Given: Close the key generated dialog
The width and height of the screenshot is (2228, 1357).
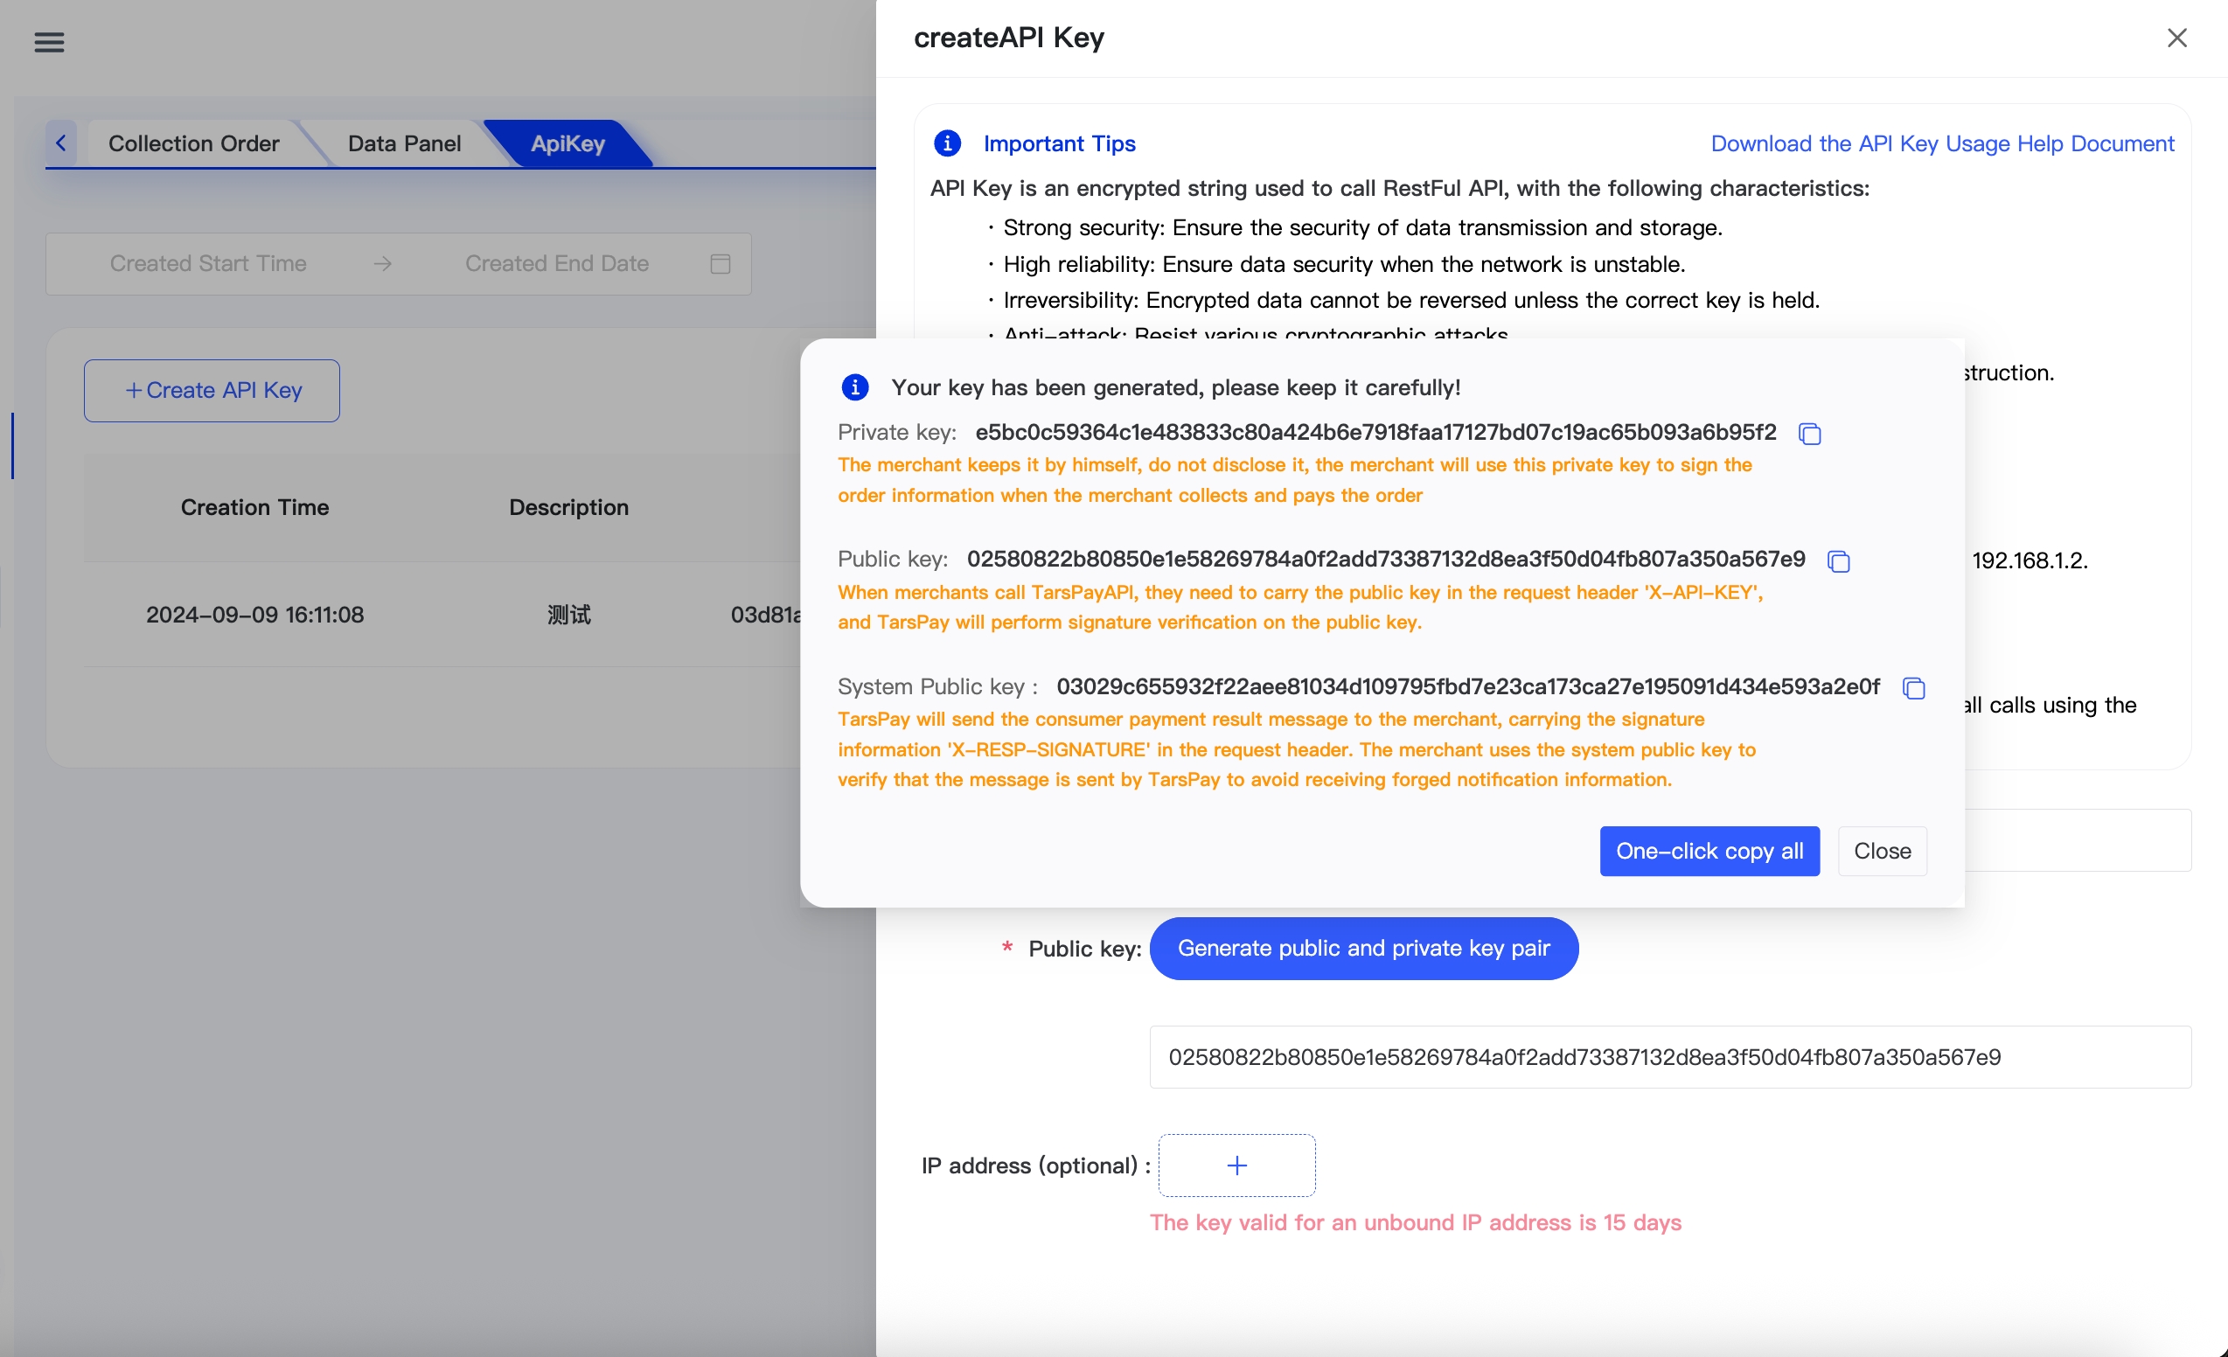Looking at the screenshot, I should (1882, 851).
